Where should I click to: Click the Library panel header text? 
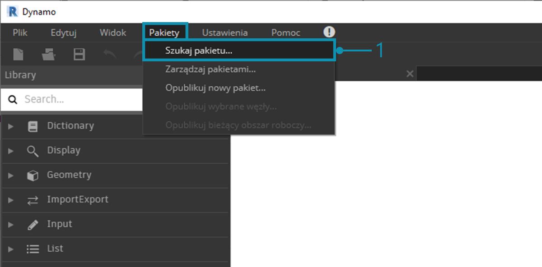[20, 75]
